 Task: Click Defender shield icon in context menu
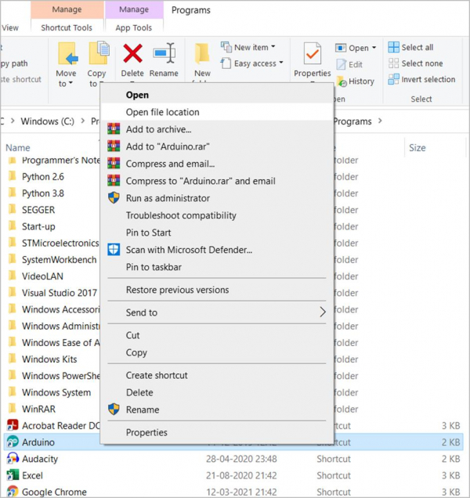[114, 250]
